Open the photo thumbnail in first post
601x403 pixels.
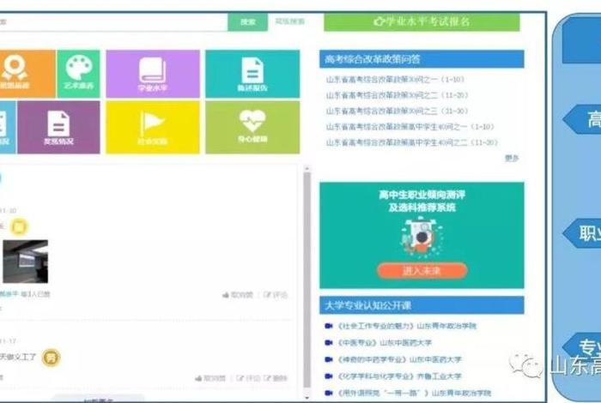[x=25, y=262]
